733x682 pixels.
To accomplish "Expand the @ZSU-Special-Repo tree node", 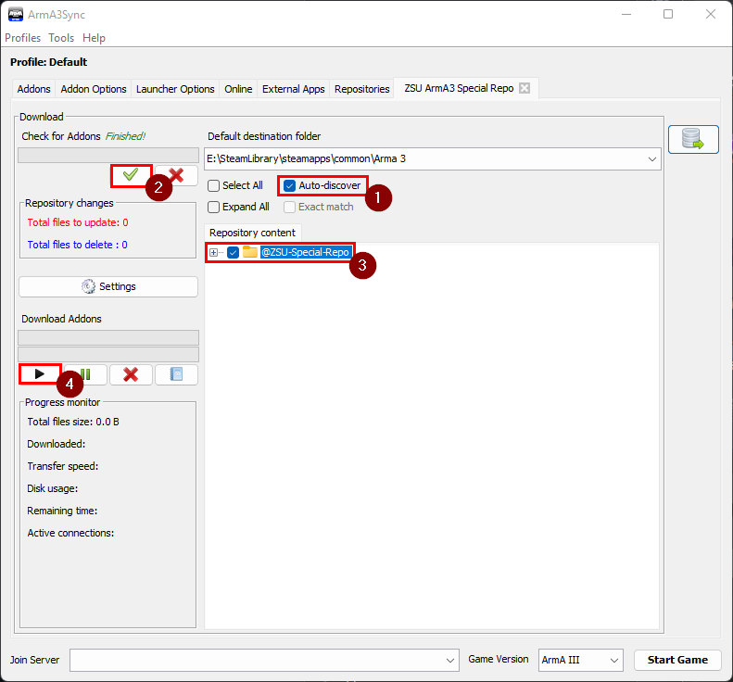I will (214, 252).
